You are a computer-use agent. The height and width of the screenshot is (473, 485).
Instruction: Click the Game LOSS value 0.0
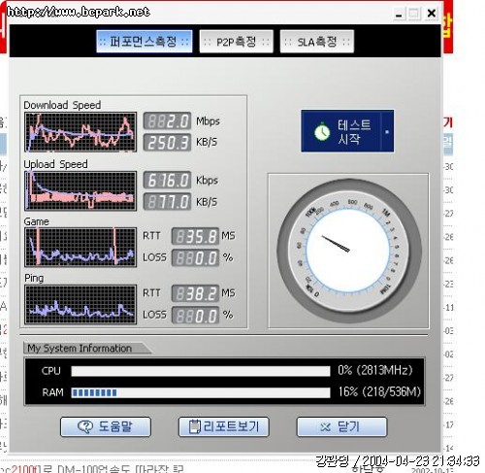click(x=195, y=257)
